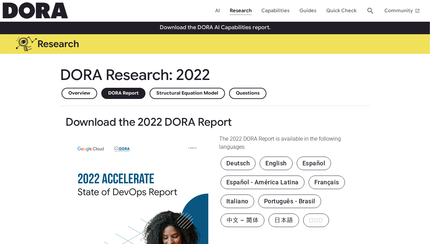Image resolution: width=435 pixels, height=244 pixels.
Task: Open the Capabilities page
Action: (x=275, y=10)
